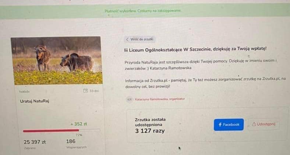Click the 3 127 razy share count

click(150, 131)
